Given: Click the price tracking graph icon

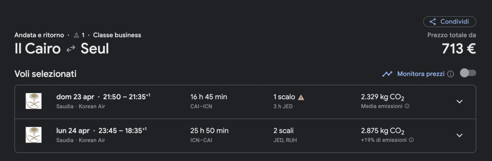Looking at the screenshot, I should 387,74.
